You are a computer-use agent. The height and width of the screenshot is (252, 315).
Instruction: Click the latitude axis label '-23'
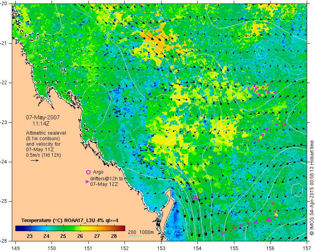(x=4, y=122)
